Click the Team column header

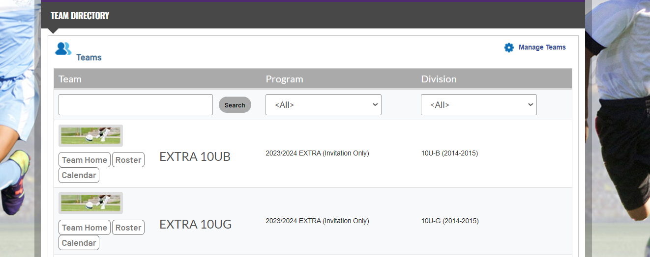click(x=70, y=79)
